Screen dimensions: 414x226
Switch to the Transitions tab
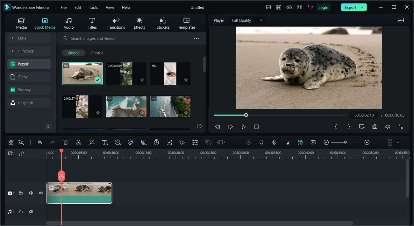(x=116, y=24)
